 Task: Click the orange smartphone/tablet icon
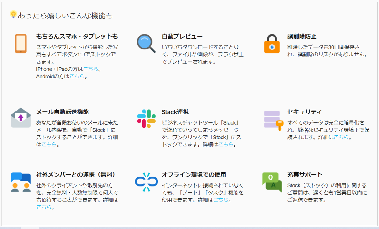[21, 44]
